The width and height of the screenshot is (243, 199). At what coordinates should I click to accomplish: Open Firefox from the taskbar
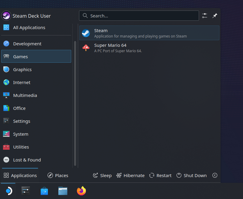81,191
